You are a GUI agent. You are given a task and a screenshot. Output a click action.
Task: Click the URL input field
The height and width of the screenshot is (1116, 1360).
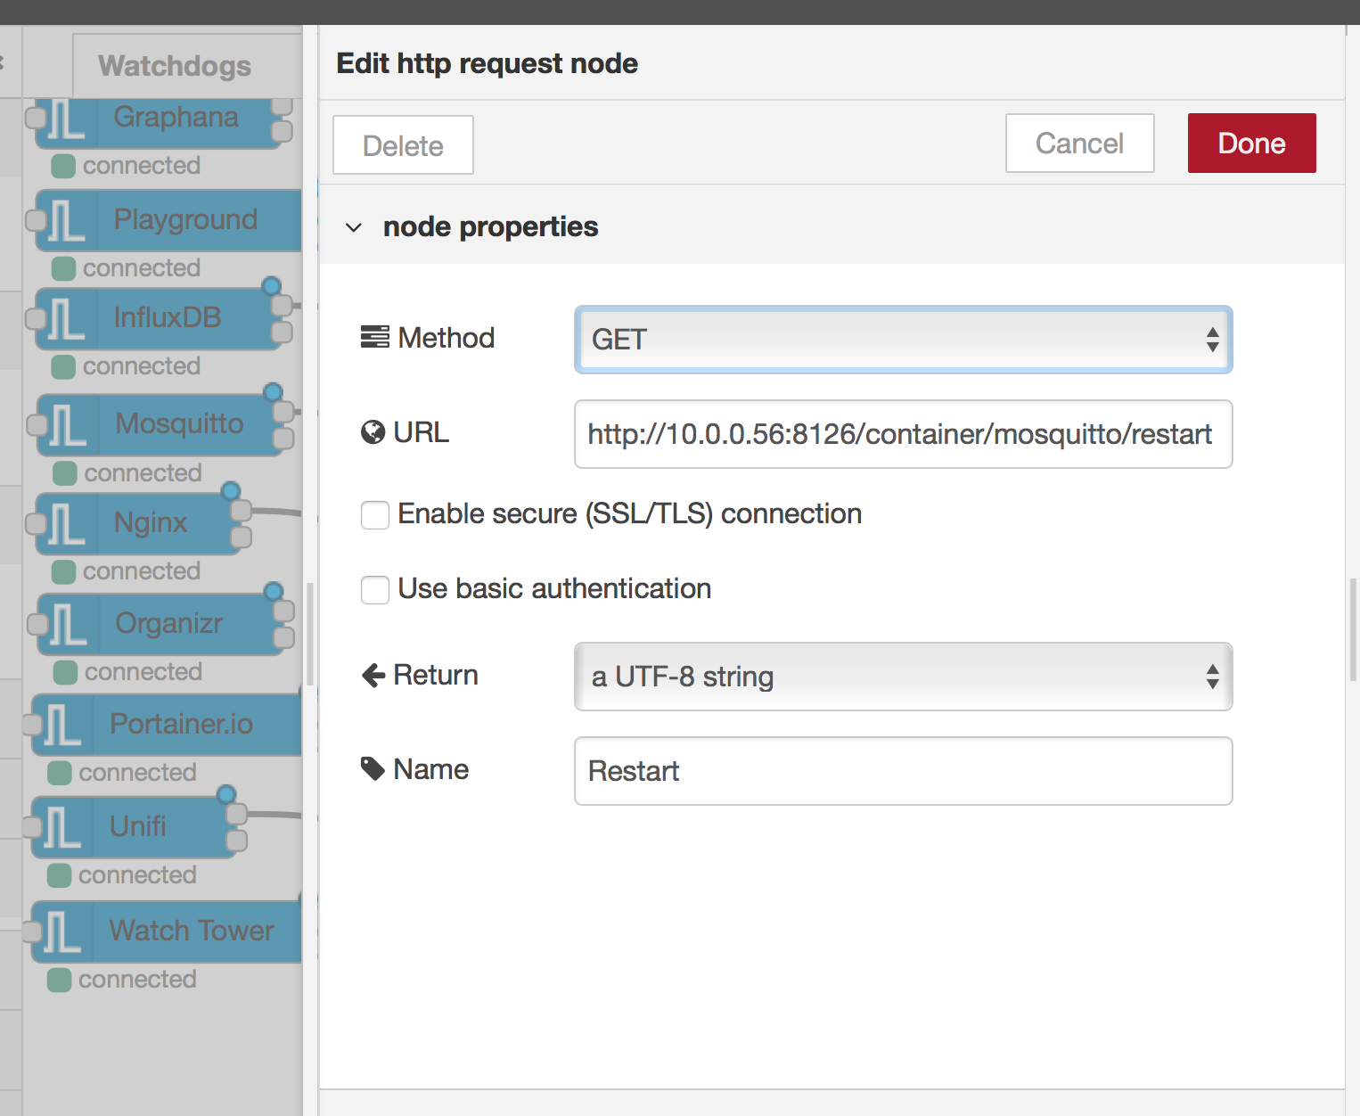[903, 434]
